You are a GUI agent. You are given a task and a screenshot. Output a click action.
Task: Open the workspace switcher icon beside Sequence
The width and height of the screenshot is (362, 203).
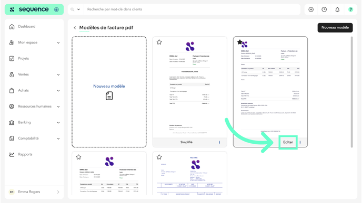(x=56, y=9)
